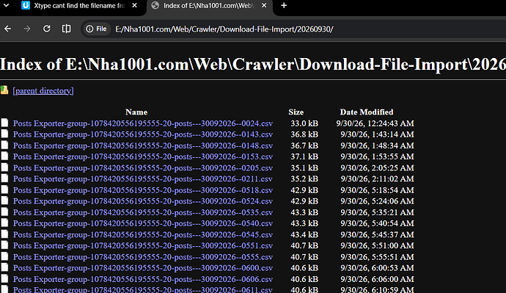Viewport: 506px width, 293px height.
Task: Click the 37.1 kB size value
Action: [x=304, y=156]
